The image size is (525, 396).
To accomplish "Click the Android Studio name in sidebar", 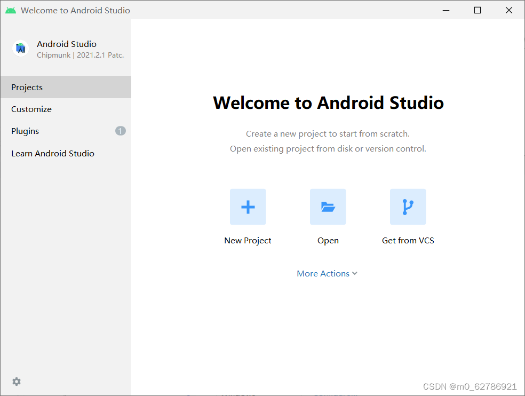I will [x=67, y=44].
